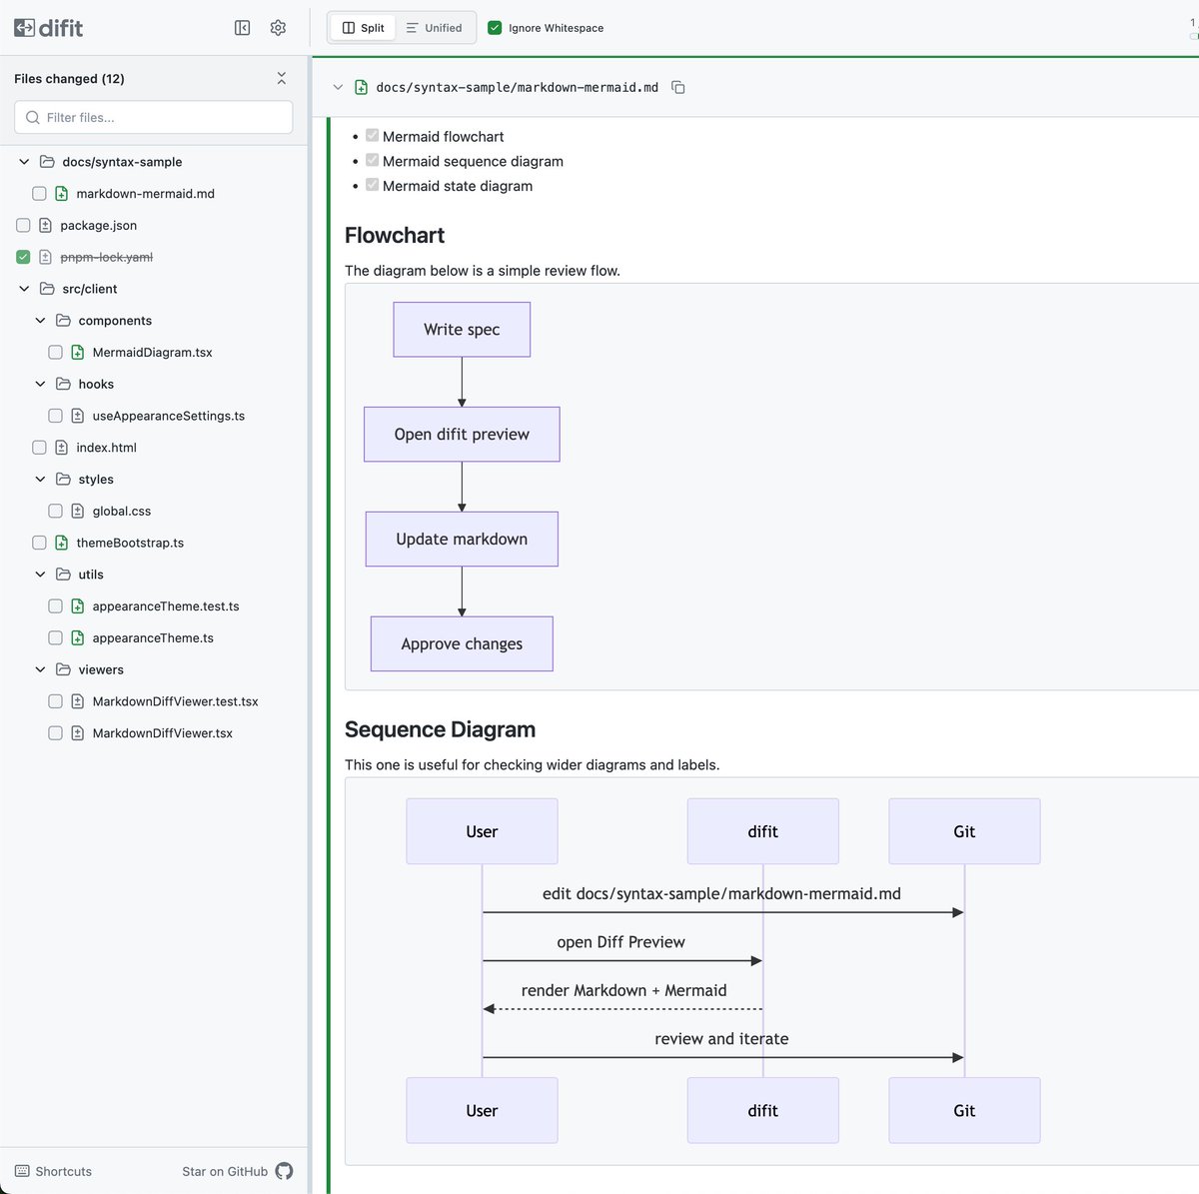Collapse all folders icon in Files changed

(x=281, y=78)
